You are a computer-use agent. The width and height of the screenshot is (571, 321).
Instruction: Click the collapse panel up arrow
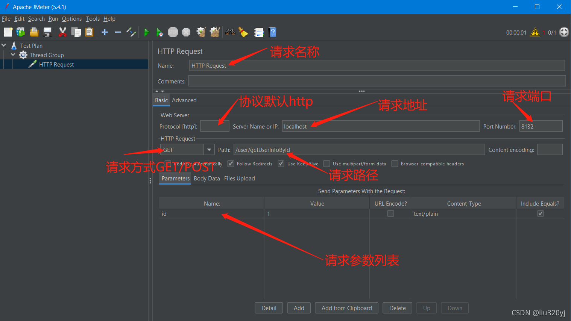coord(157,91)
